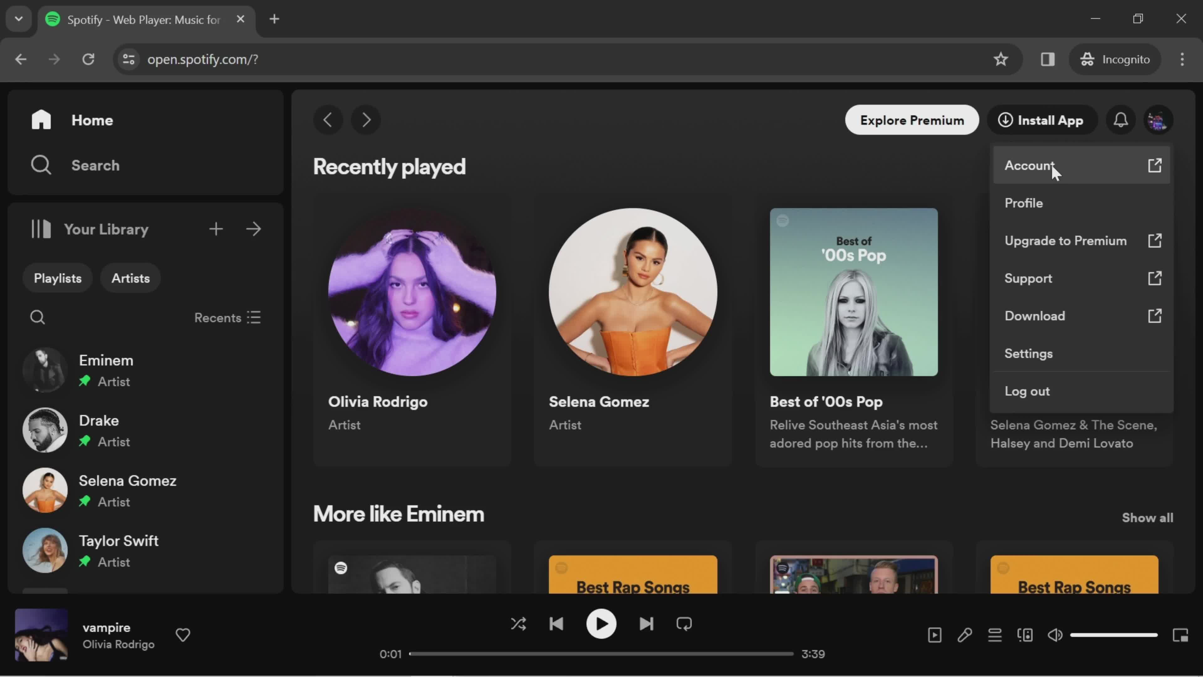The width and height of the screenshot is (1203, 677).
Task: Open notifications bell (What's New)
Action: point(1121,120)
